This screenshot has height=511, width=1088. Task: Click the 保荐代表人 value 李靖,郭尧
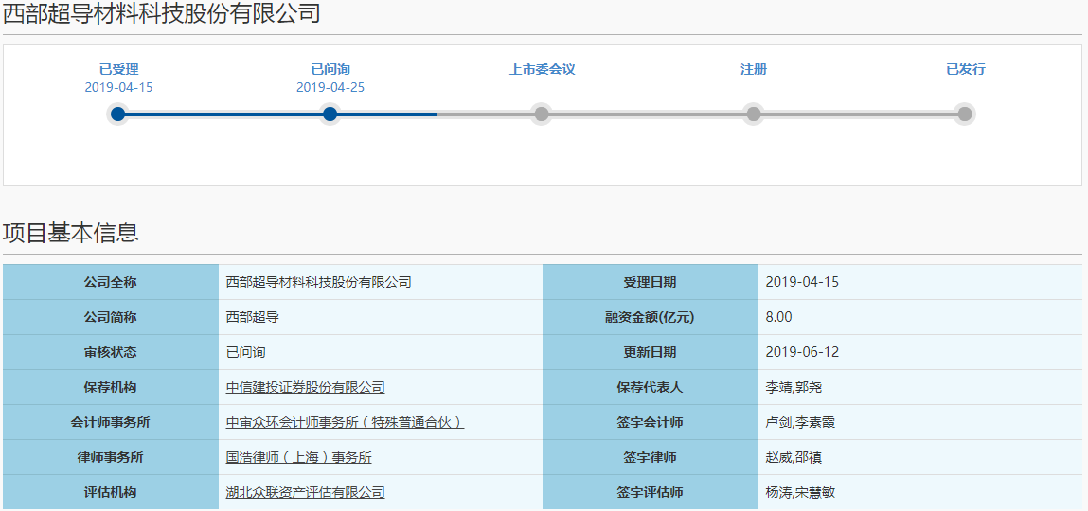click(794, 388)
